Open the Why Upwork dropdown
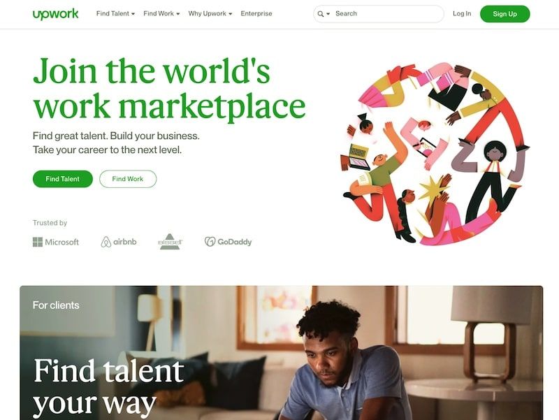Screen dimensions: 559x420 pos(210,13)
